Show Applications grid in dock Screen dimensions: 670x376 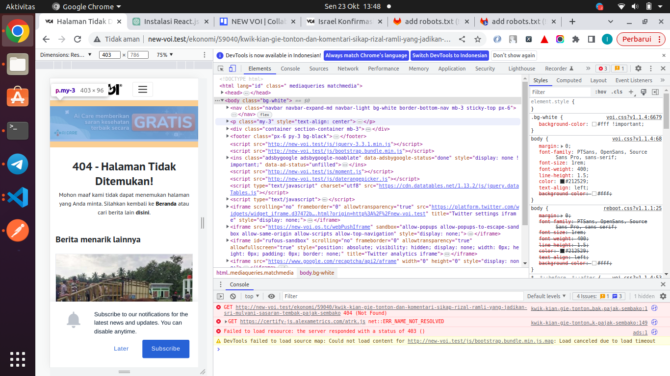[18, 359]
